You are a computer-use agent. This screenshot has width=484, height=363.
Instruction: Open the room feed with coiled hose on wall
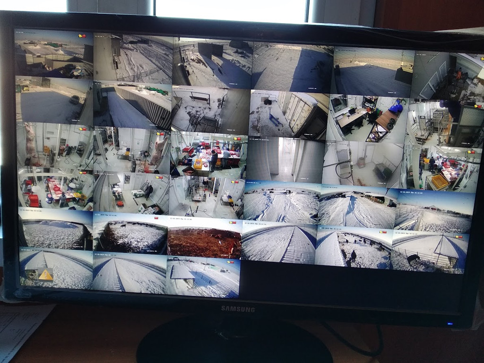[362, 164]
